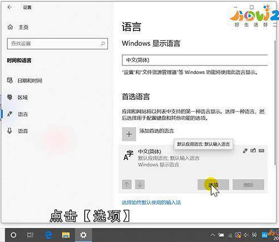This screenshot has height=242, width=279.
Task: Move language up with arrow button
Action: pos(127,184)
